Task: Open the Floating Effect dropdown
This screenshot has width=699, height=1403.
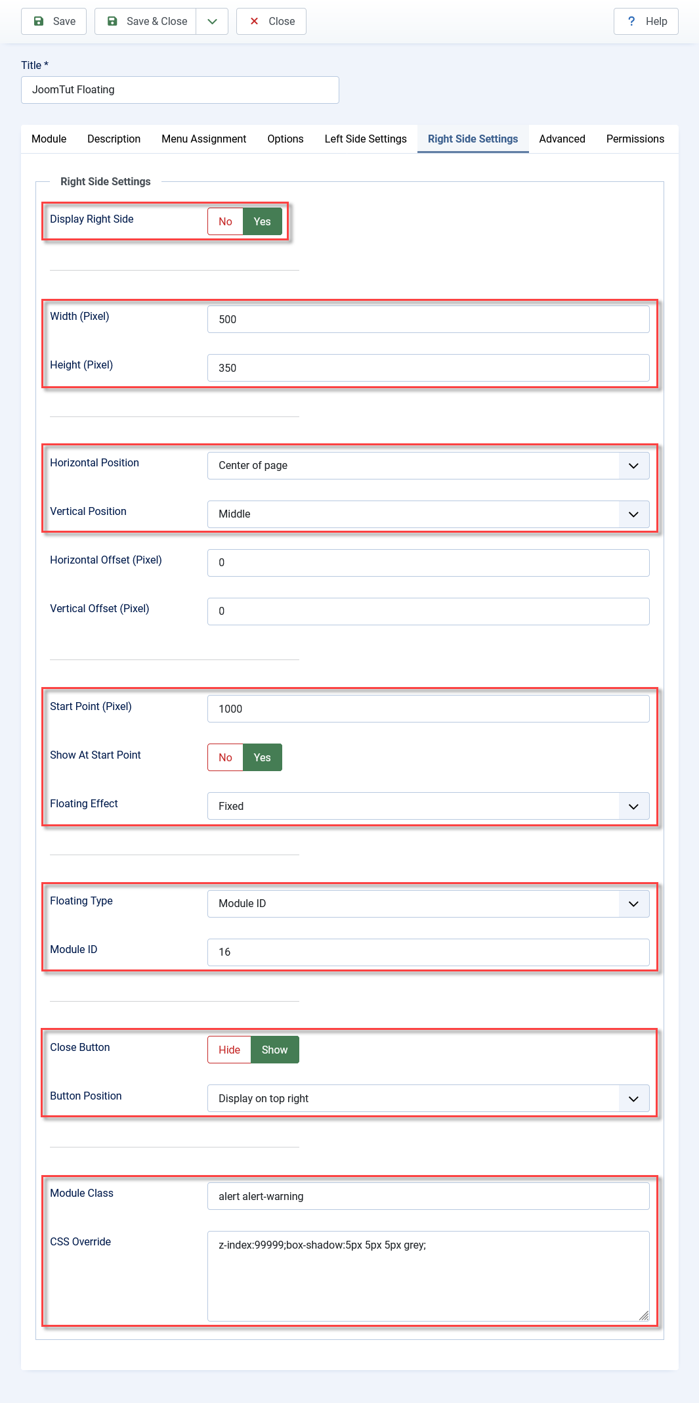Action: tap(429, 806)
